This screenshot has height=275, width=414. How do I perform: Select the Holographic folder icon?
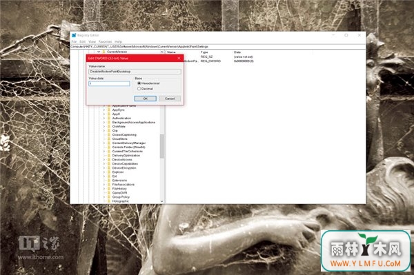(109, 201)
